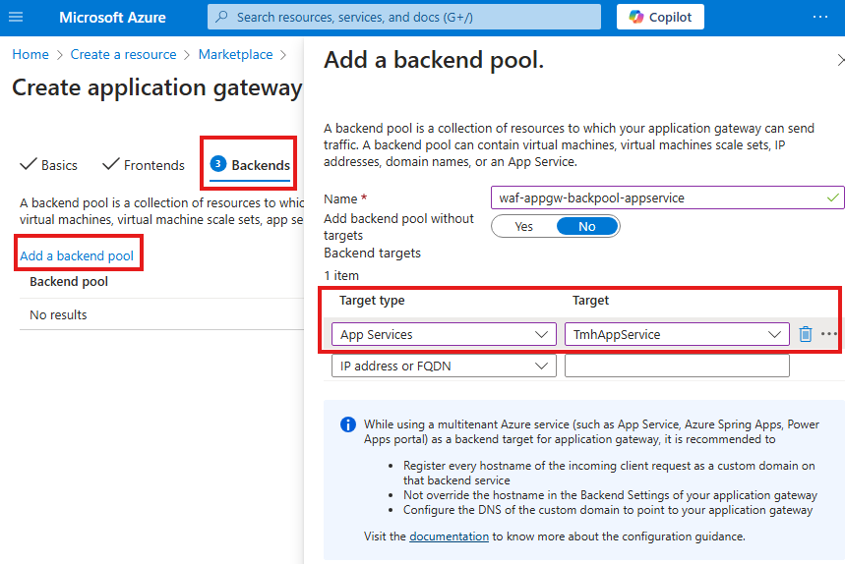The image size is (845, 564).
Task: Click the search magnifier icon
Action: (221, 17)
